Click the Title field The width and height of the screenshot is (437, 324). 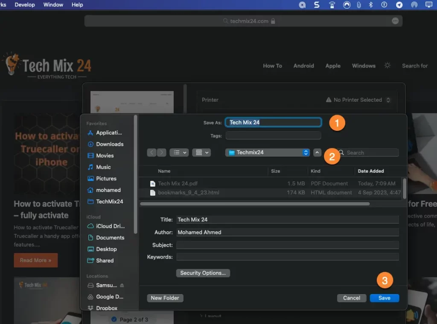point(287,220)
